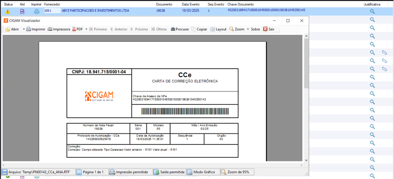Click the Zoom de 95% status panel
394x179 pixels.
click(x=237, y=172)
